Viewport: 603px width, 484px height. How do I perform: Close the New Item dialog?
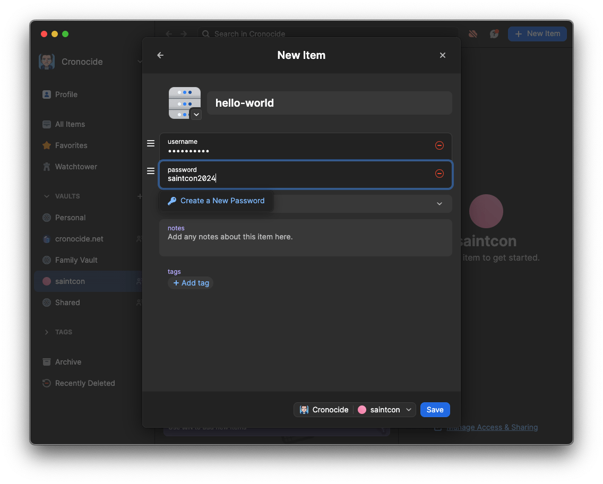pyautogui.click(x=443, y=55)
